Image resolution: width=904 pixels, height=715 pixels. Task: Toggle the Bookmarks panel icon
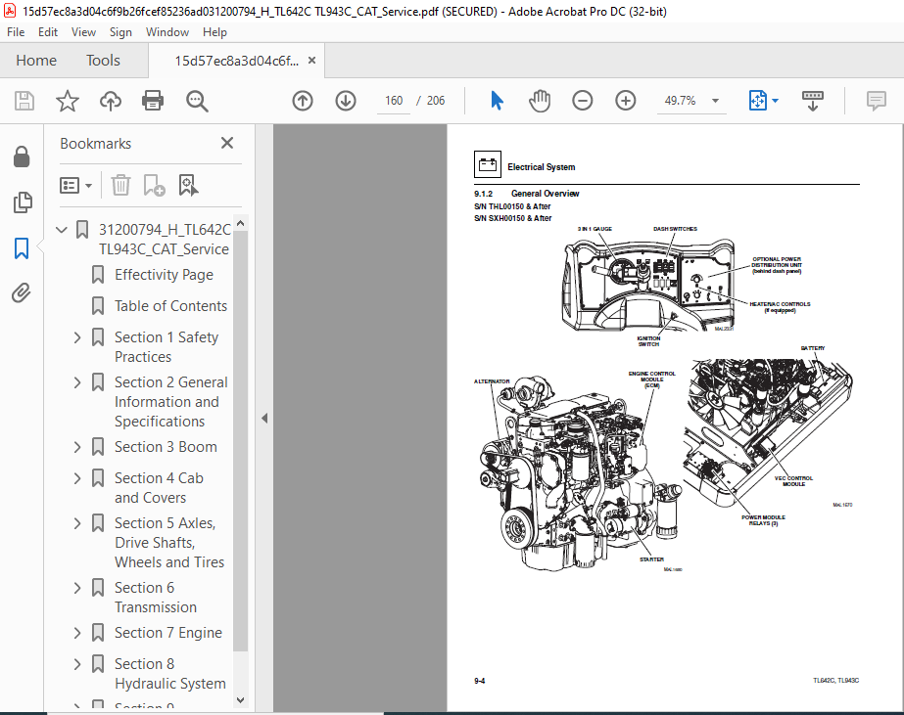coord(22,248)
